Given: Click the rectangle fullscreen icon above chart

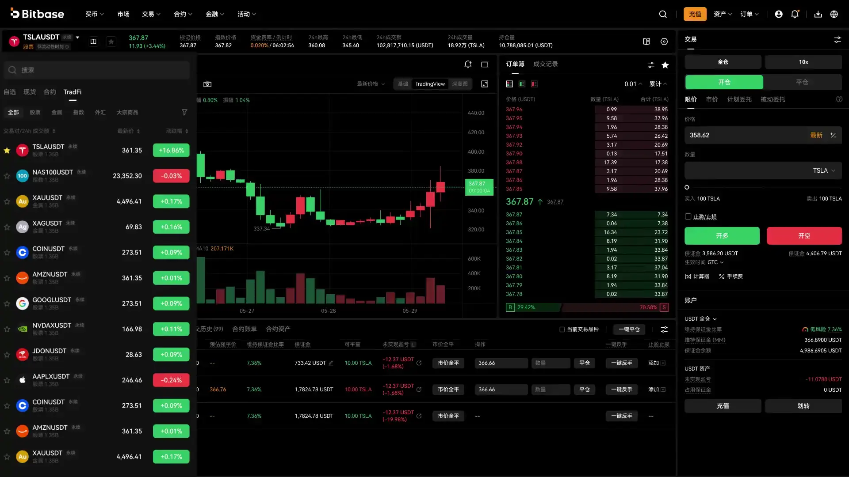Looking at the screenshot, I should [x=485, y=64].
